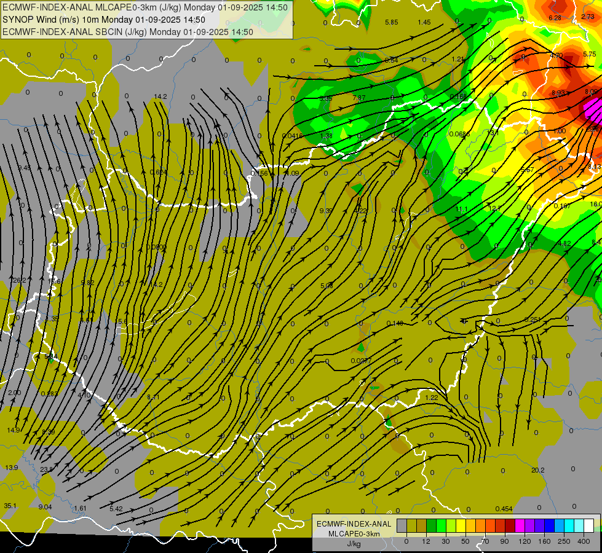Viewport: 602px width, 553px height.
Task: Click the map value '0.0277'
Action: [361, 361]
